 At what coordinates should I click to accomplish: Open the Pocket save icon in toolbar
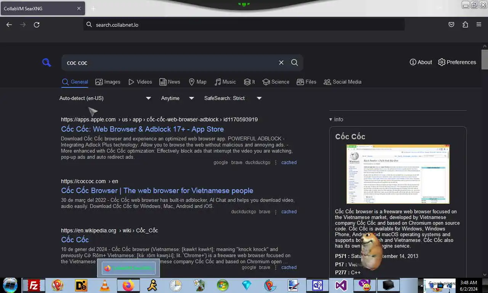tap(451, 24)
